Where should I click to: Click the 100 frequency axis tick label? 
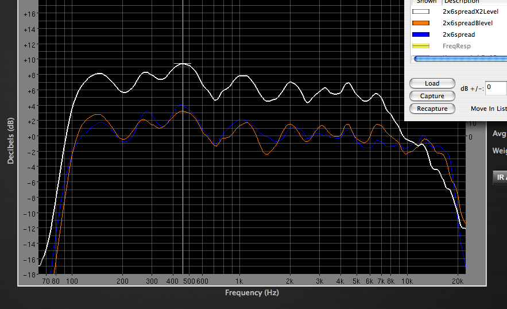tap(72, 281)
